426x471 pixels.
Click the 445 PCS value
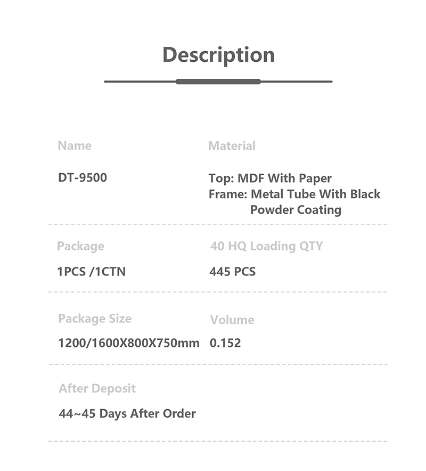pyautogui.click(x=233, y=272)
